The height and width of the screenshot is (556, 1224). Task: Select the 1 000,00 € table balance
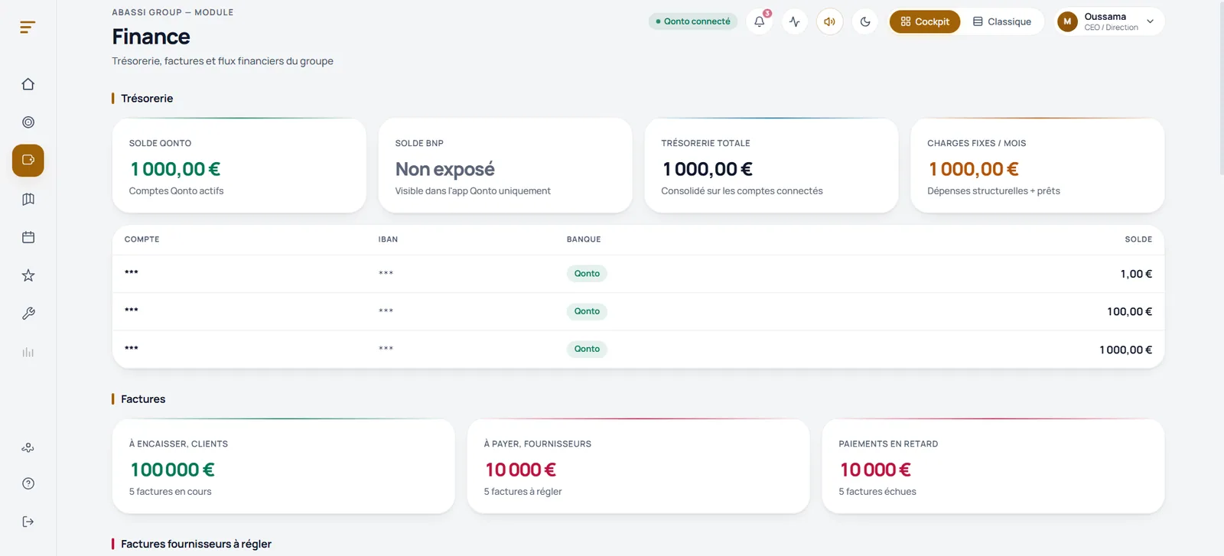point(1126,350)
